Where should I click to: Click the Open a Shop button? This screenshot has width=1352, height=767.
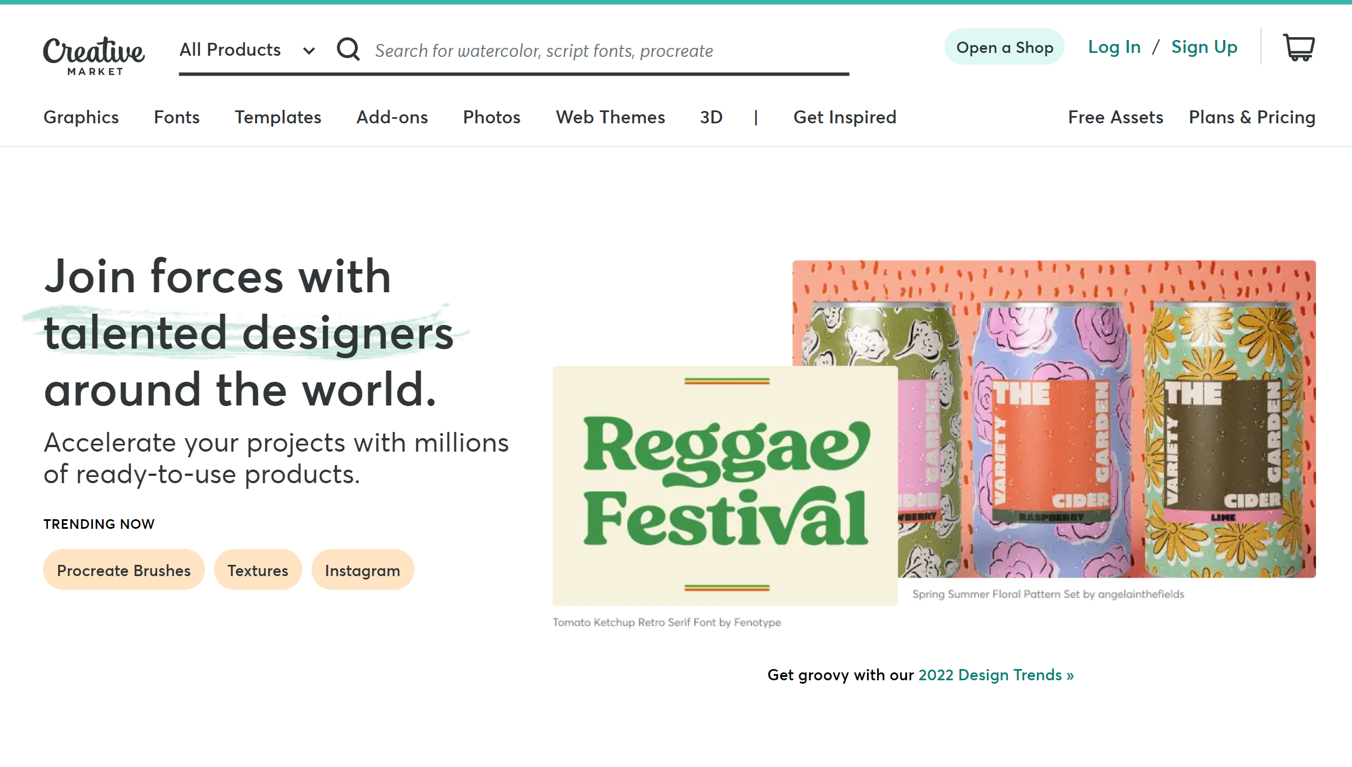(1004, 47)
